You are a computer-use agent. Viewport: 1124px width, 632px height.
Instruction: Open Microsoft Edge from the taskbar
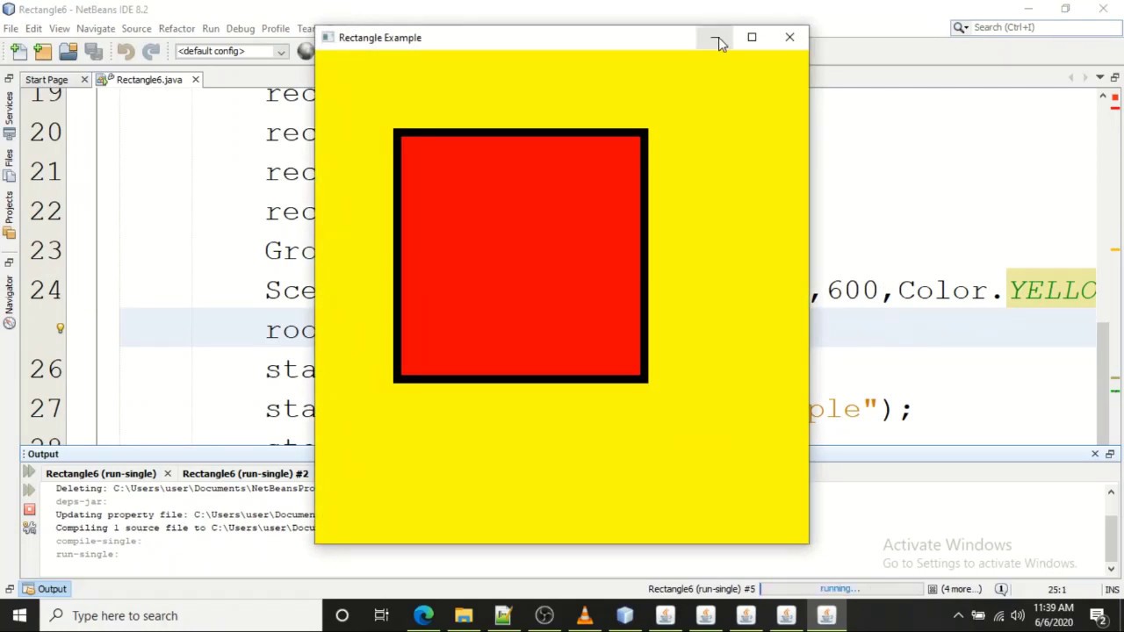(x=423, y=615)
